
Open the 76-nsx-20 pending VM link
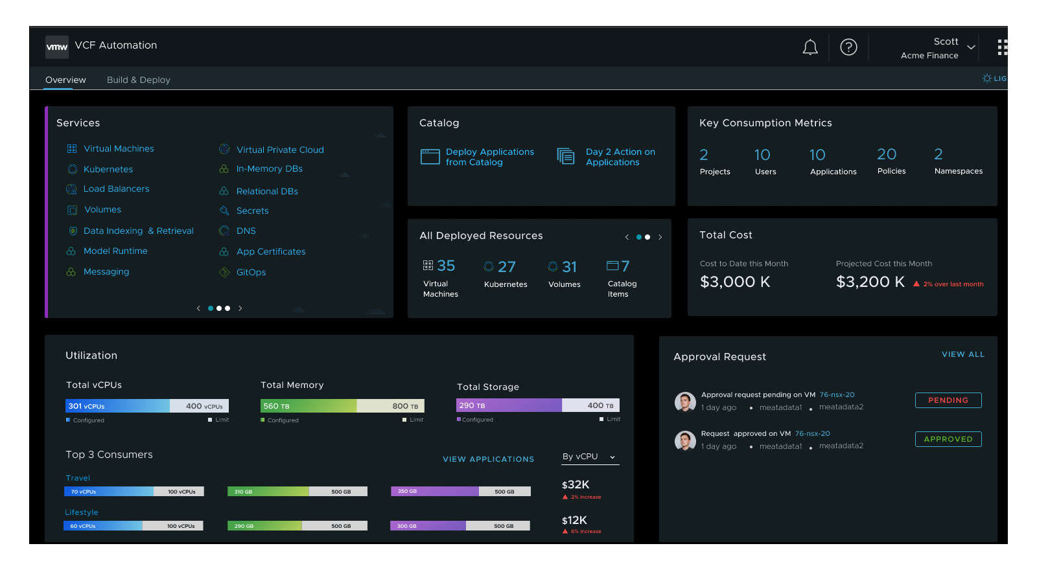(x=837, y=394)
